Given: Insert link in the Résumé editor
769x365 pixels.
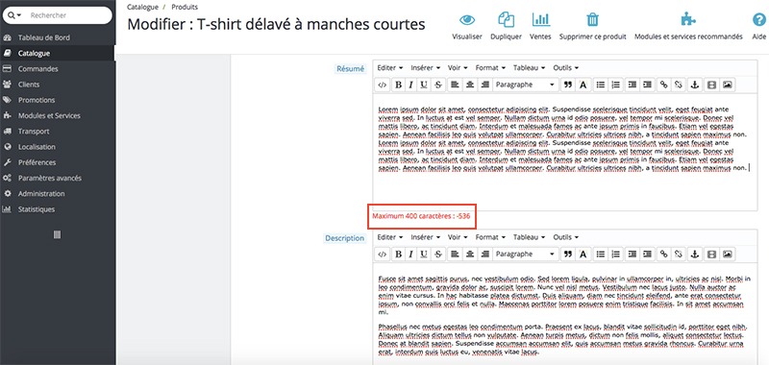Looking at the screenshot, I should (x=663, y=85).
